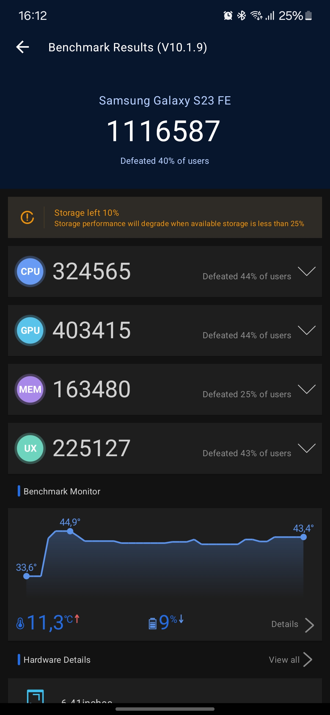Viewport: 330px width, 715px height.
Task: Tap the screen size hardware icon
Action: pyautogui.click(x=35, y=696)
